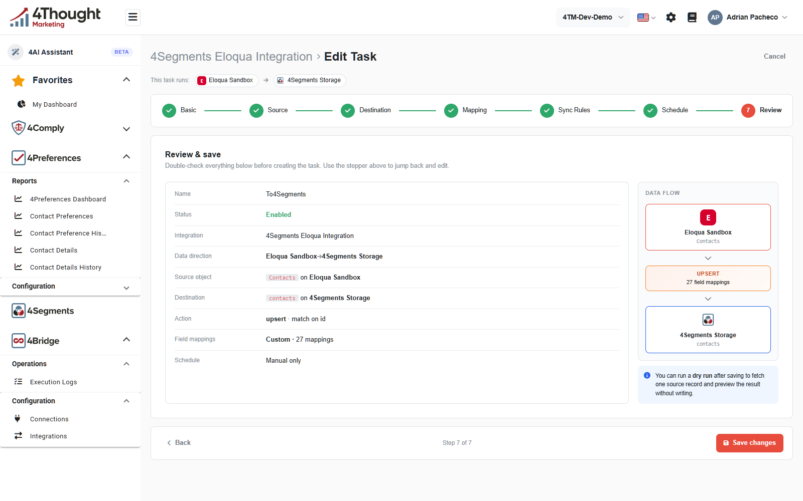Screen dimensions: 803x501
Task: Expand the 4Comply section
Action: point(126,129)
